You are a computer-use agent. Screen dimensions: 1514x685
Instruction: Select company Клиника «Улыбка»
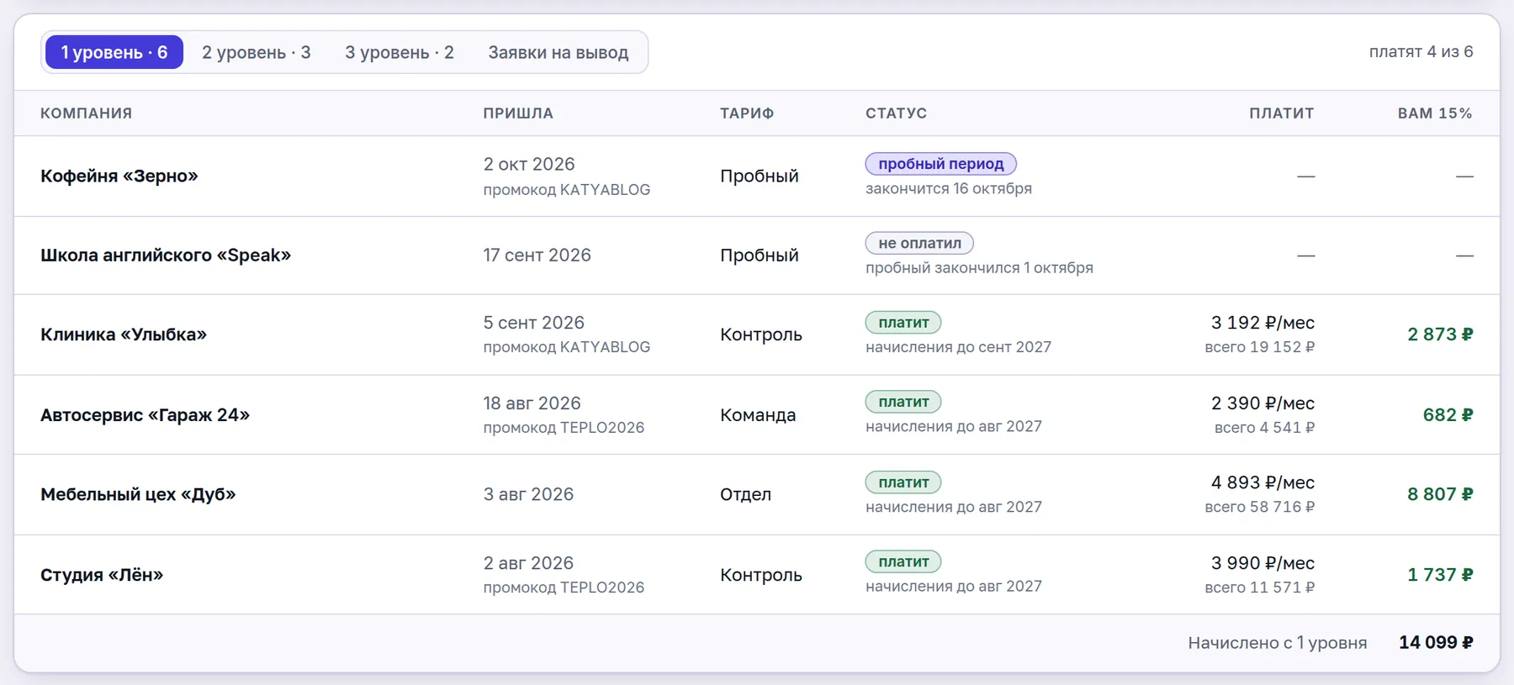[124, 335]
